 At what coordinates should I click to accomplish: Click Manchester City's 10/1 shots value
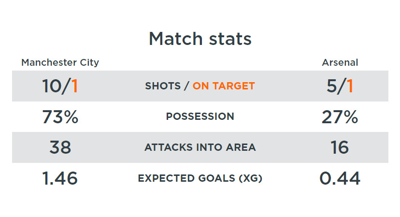pyautogui.click(x=60, y=86)
